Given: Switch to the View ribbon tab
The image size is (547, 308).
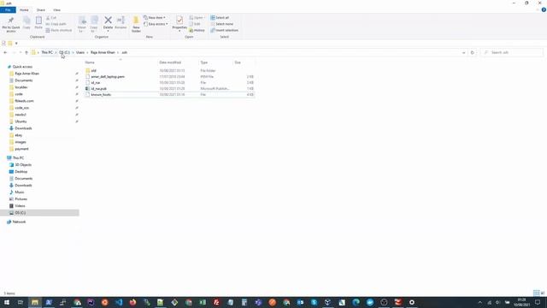Looking at the screenshot, I should click(56, 10).
